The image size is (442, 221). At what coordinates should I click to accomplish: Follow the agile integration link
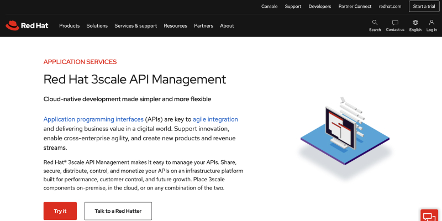pos(215,119)
